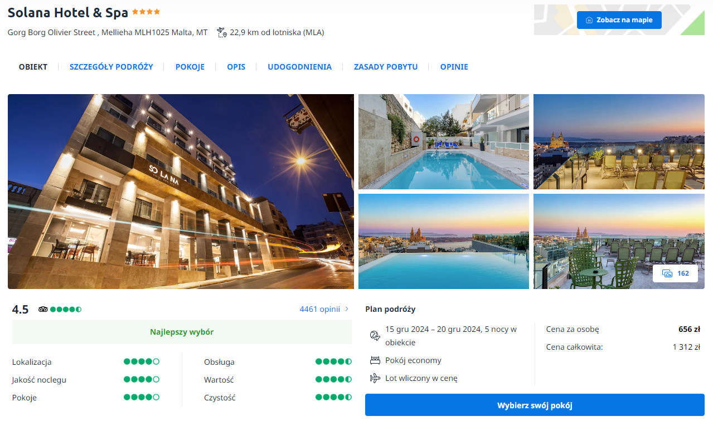Click the bed icon for Pokój economy
The image size is (713, 421).
click(375, 360)
